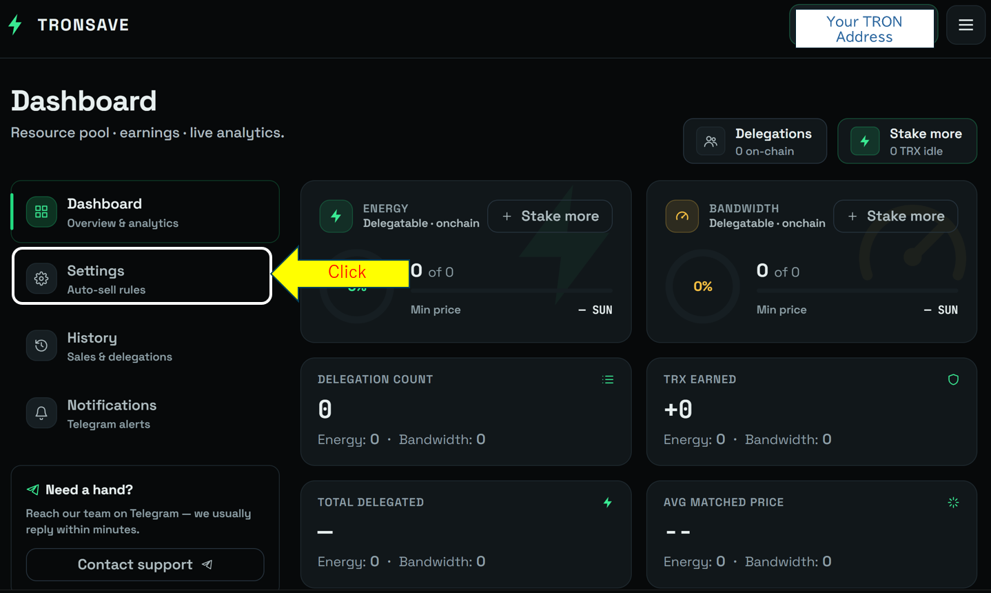Click the paper plane icon beside Need a hand?
Image resolution: width=991 pixels, height=593 pixels.
pyautogui.click(x=33, y=490)
